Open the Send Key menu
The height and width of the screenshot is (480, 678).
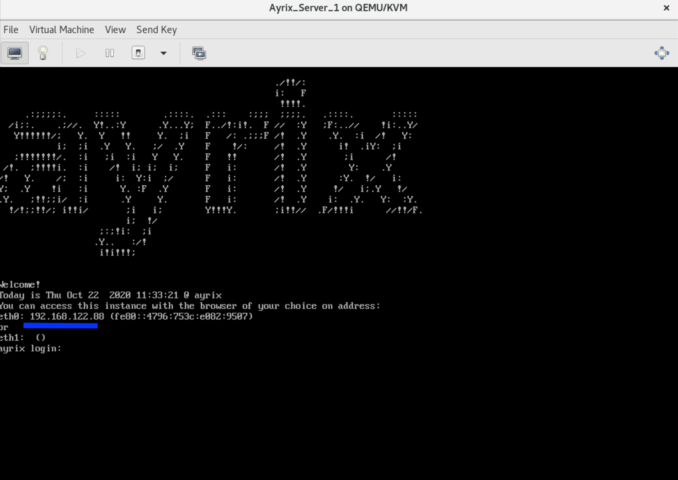[x=156, y=30]
